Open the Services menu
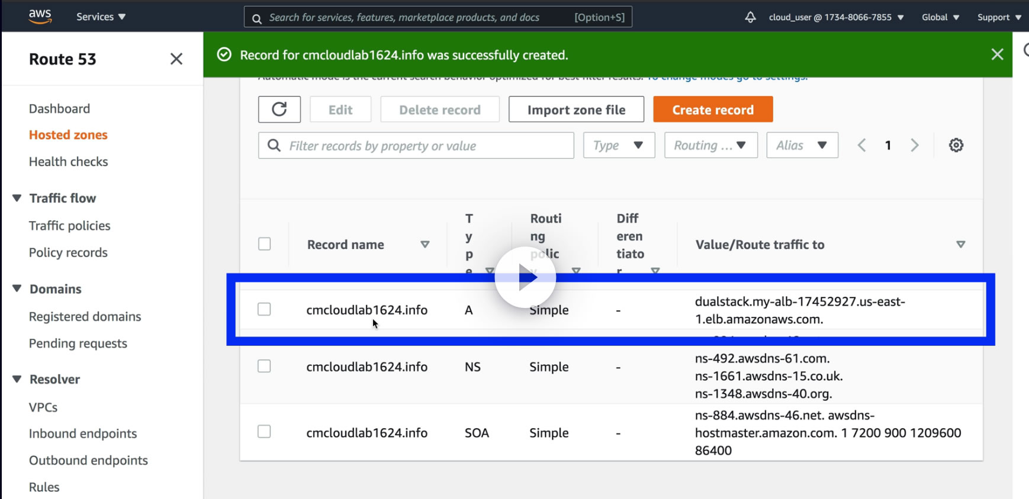The width and height of the screenshot is (1029, 499). click(101, 17)
